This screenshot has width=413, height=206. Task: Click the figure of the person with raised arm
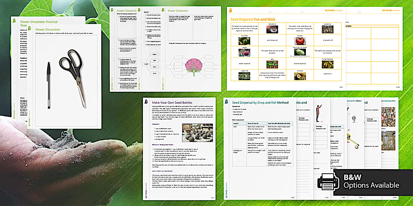point(317,113)
